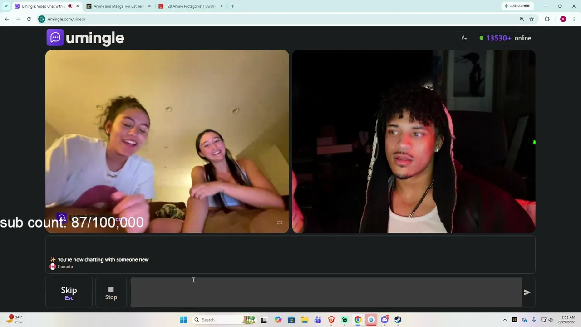This screenshot has height=327, width=581.
Task: Focus the chat message input box
Action: click(x=326, y=292)
